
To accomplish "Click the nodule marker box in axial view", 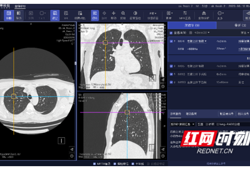I will pos(14,96).
